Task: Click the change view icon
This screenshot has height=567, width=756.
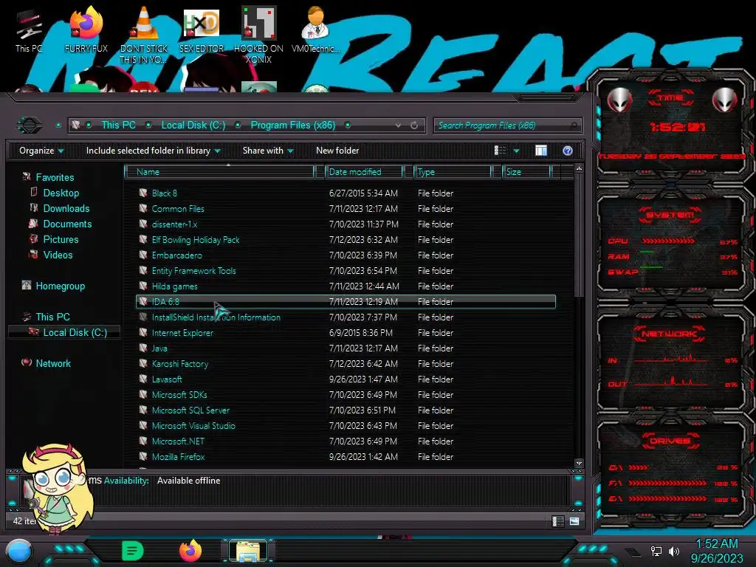Action: click(500, 151)
